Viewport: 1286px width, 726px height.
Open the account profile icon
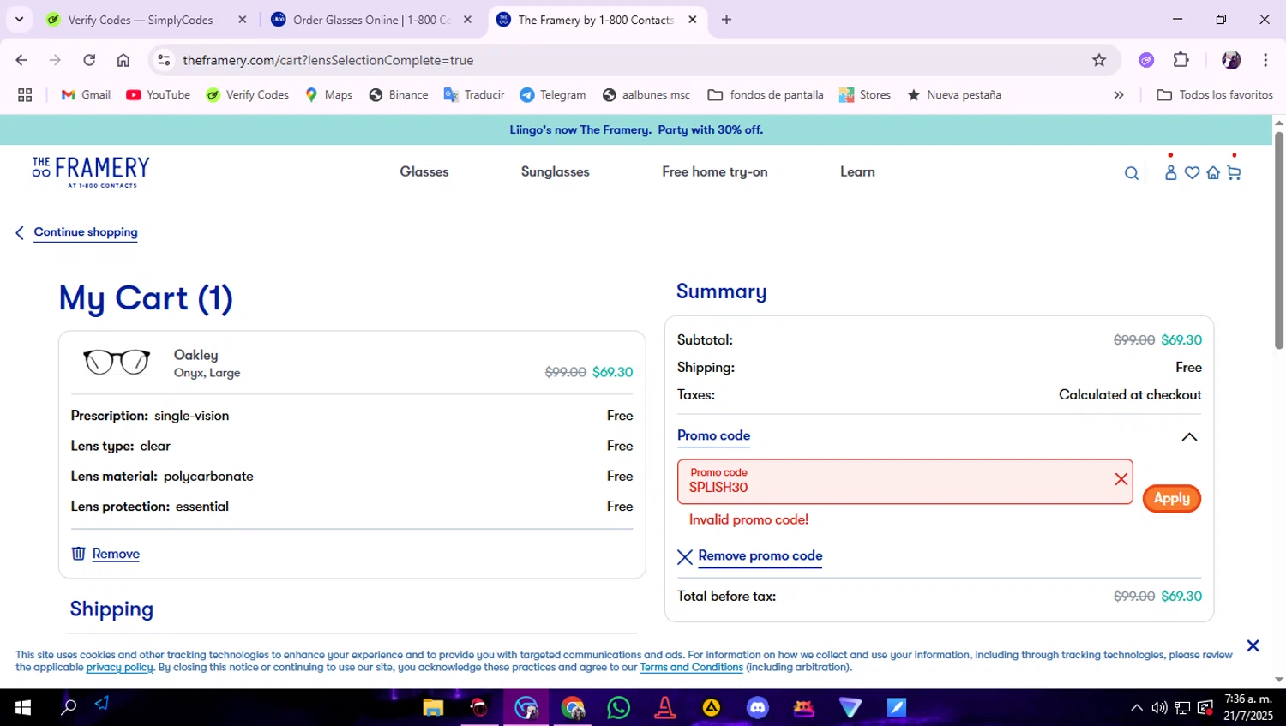coord(1170,172)
